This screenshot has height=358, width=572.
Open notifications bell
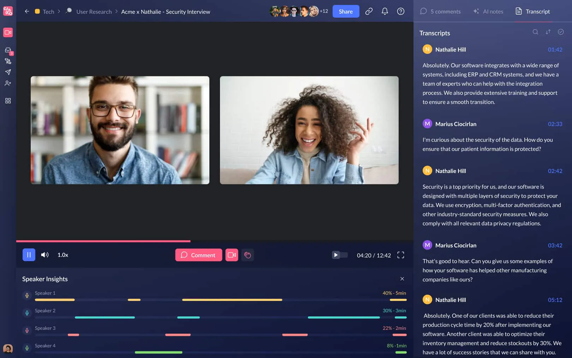tap(385, 11)
